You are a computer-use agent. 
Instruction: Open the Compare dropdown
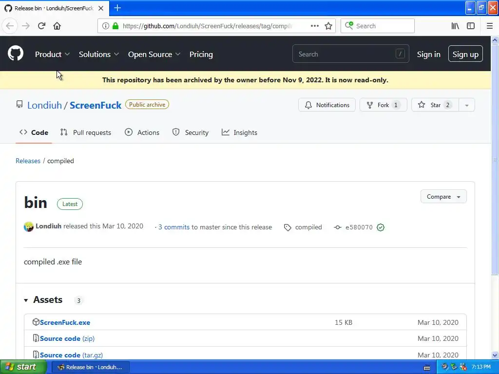[443, 197]
